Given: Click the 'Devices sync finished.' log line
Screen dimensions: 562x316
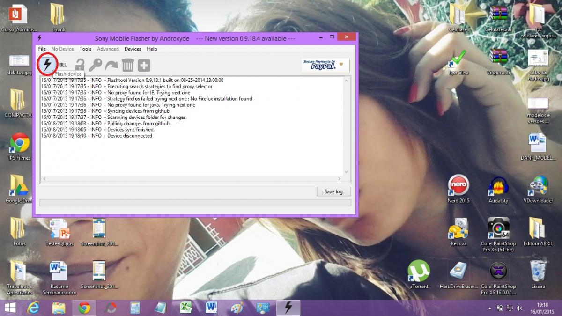Looking at the screenshot, I should click(98, 130).
